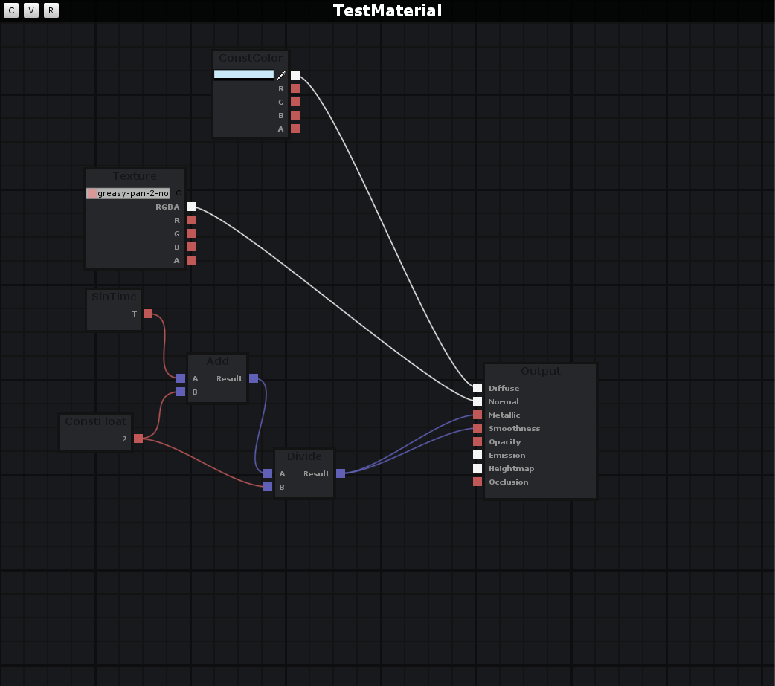
Task: Click the Emission label in Output node
Action: point(507,456)
